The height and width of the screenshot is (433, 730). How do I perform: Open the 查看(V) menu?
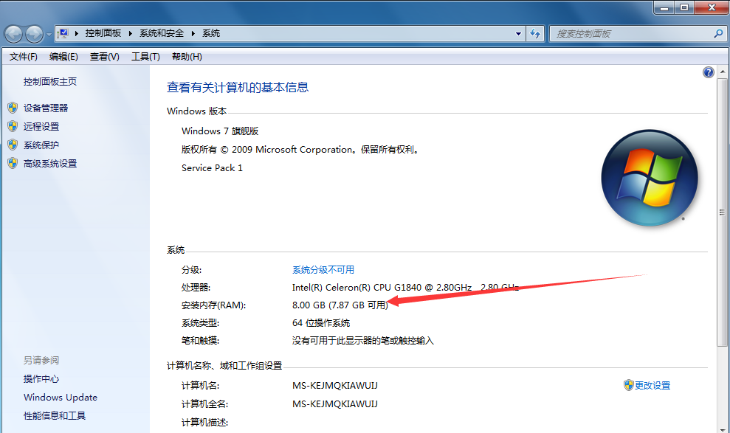click(x=104, y=57)
